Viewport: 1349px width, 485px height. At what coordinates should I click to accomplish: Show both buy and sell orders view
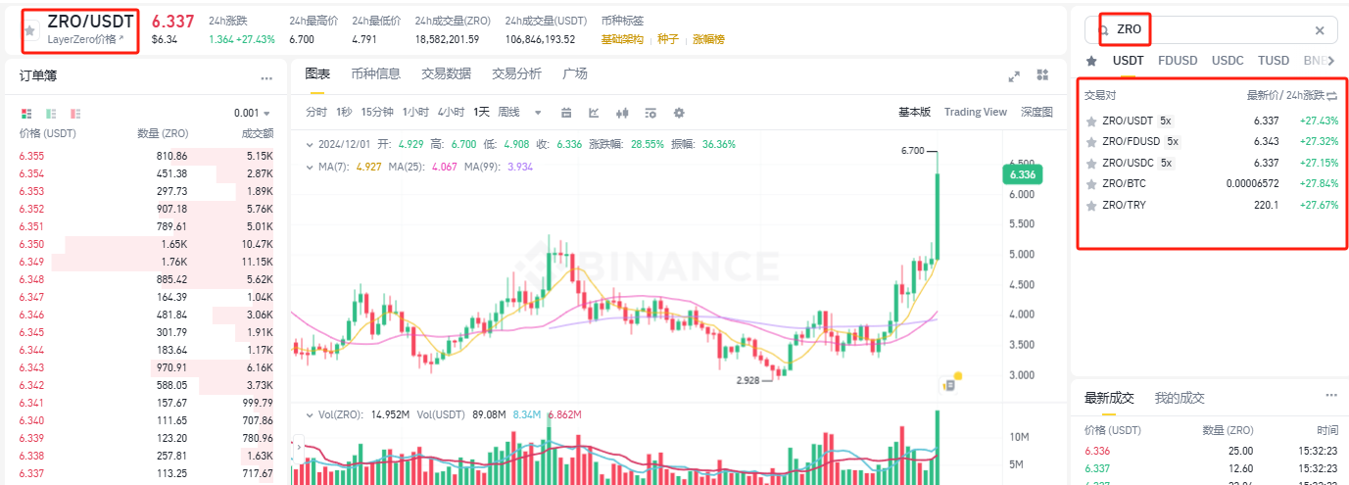[x=26, y=113]
